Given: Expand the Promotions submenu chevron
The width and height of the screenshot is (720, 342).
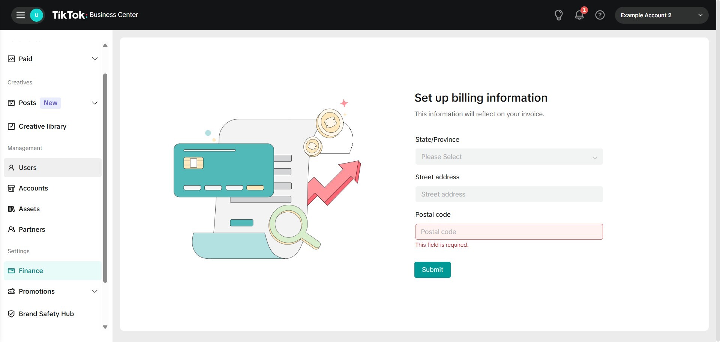Looking at the screenshot, I should tap(95, 291).
